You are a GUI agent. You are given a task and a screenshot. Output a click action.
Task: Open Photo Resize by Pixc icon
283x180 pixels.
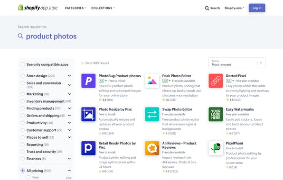tap(88, 114)
